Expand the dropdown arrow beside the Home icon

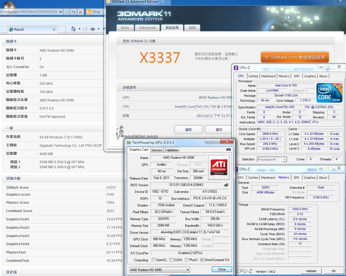[79, 29]
